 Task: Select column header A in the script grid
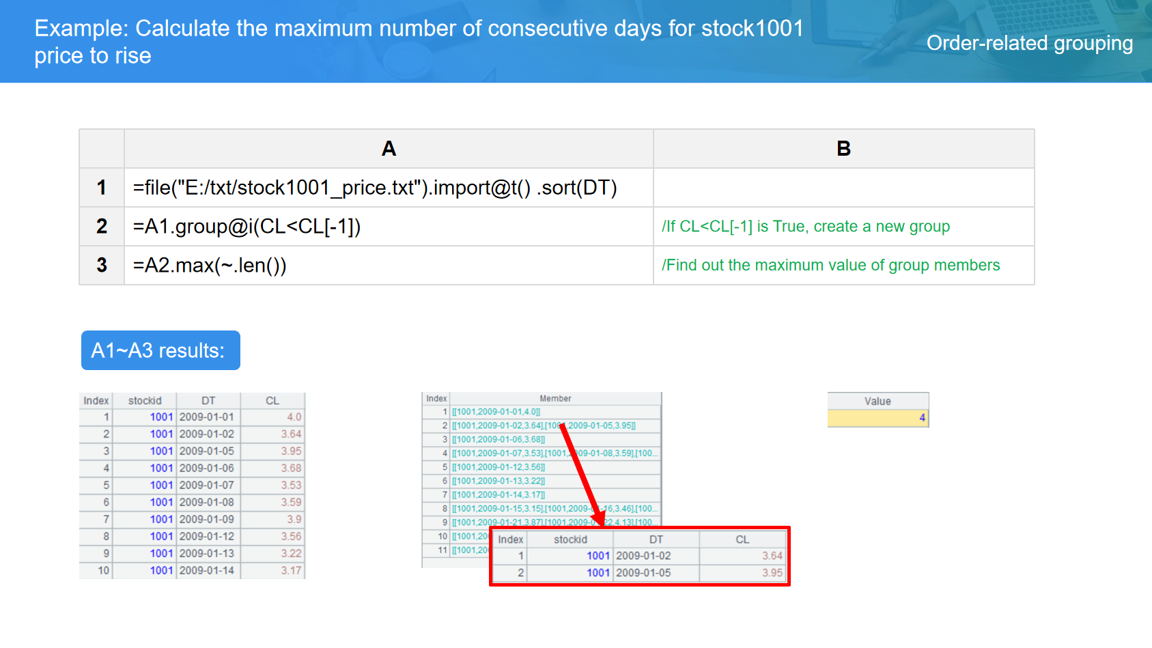pyautogui.click(x=389, y=149)
